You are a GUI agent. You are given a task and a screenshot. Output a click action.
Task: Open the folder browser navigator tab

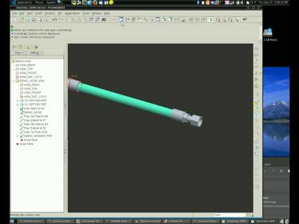click(x=21, y=47)
